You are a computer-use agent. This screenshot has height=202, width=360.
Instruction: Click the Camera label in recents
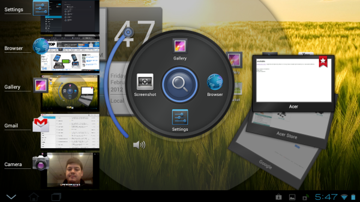point(13,164)
